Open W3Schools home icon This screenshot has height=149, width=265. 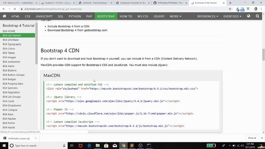5,16
